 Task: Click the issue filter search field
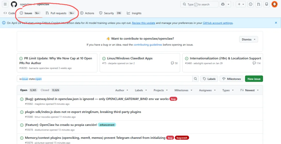[105, 79]
